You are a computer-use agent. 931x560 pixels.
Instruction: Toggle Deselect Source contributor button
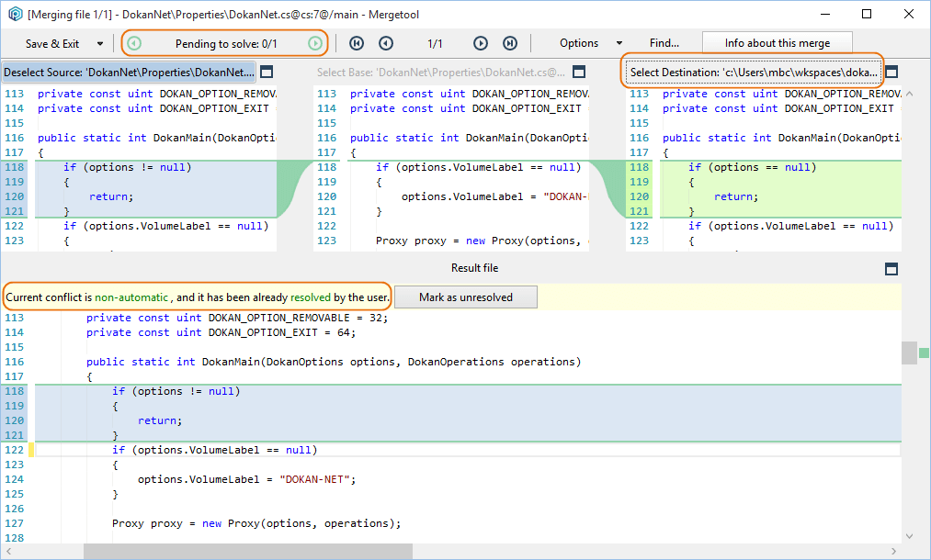129,73
